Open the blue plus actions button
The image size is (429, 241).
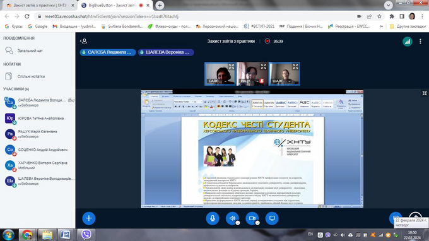coord(89,218)
